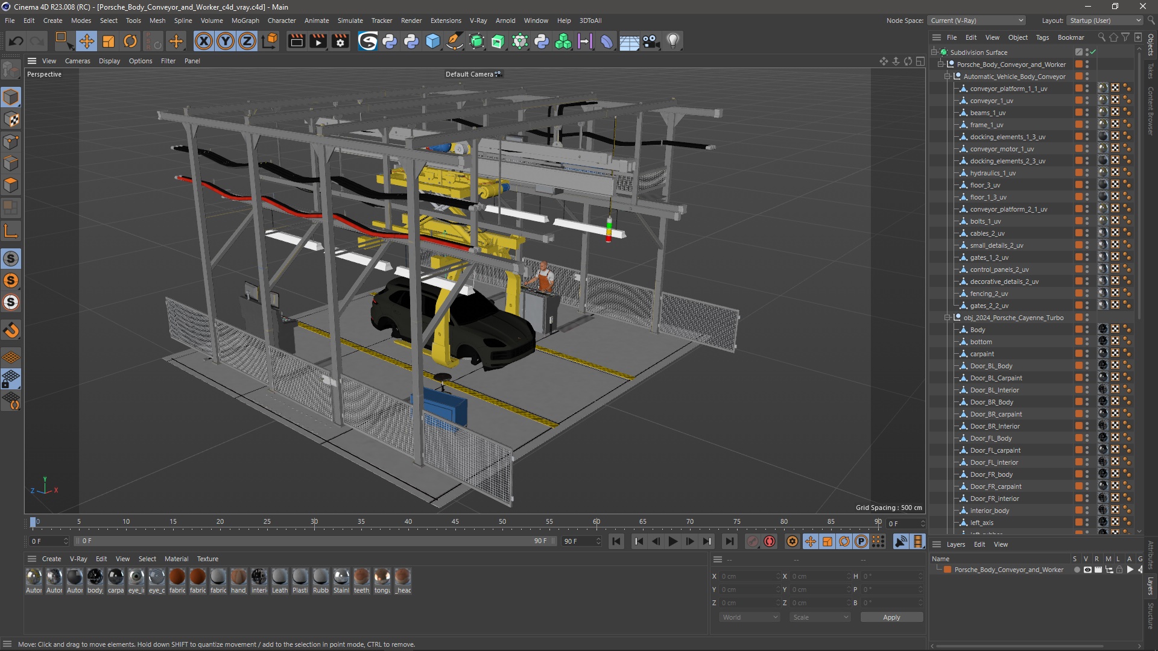Open the Filter viewport menu
This screenshot has width=1158, height=651.
point(168,61)
